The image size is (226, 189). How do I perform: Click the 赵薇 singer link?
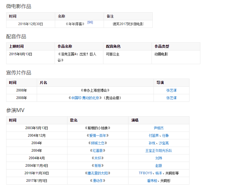[159, 166]
